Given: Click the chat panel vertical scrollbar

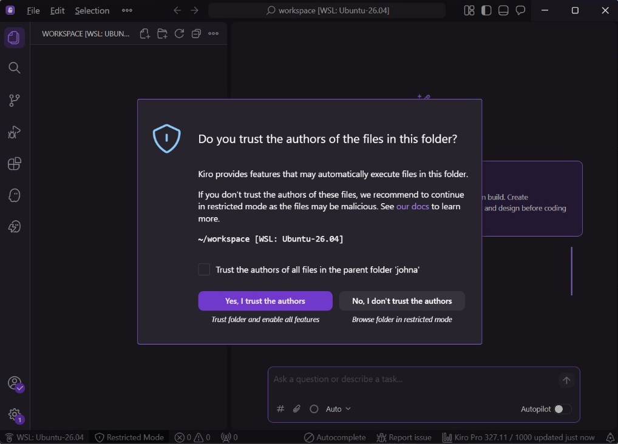Looking at the screenshot, I should click(x=571, y=271).
